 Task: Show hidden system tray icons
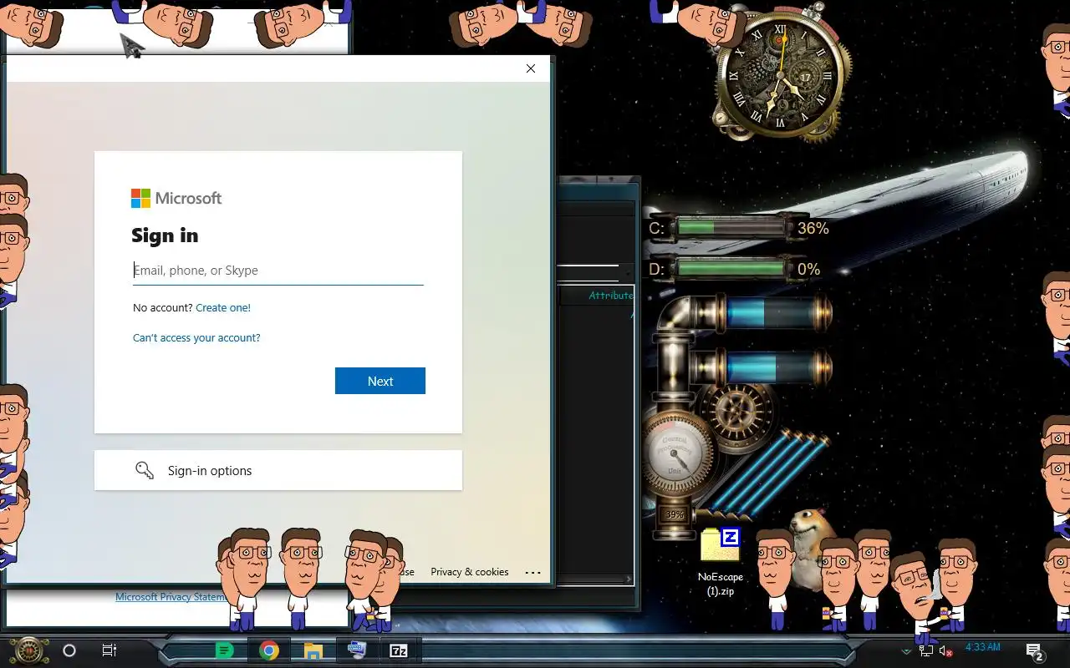906,651
